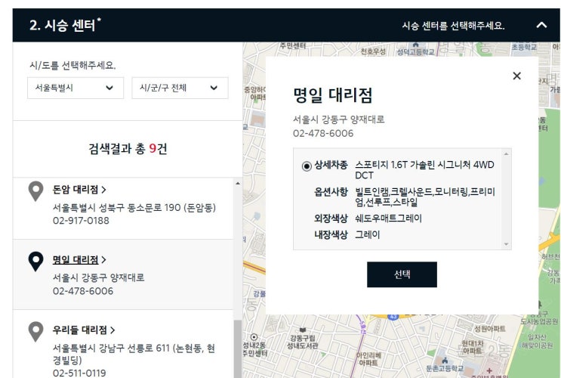This screenshot has width=561, height=378.
Task: Click the 돈암 대리점 map pin icon
Action: click(x=35, y=191)
